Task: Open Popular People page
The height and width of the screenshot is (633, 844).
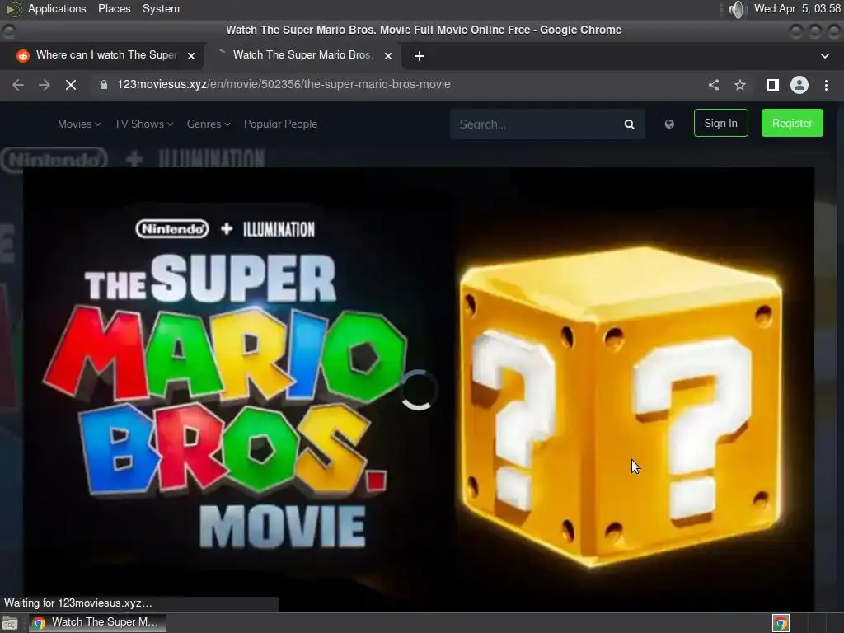Action: [280, 124]
